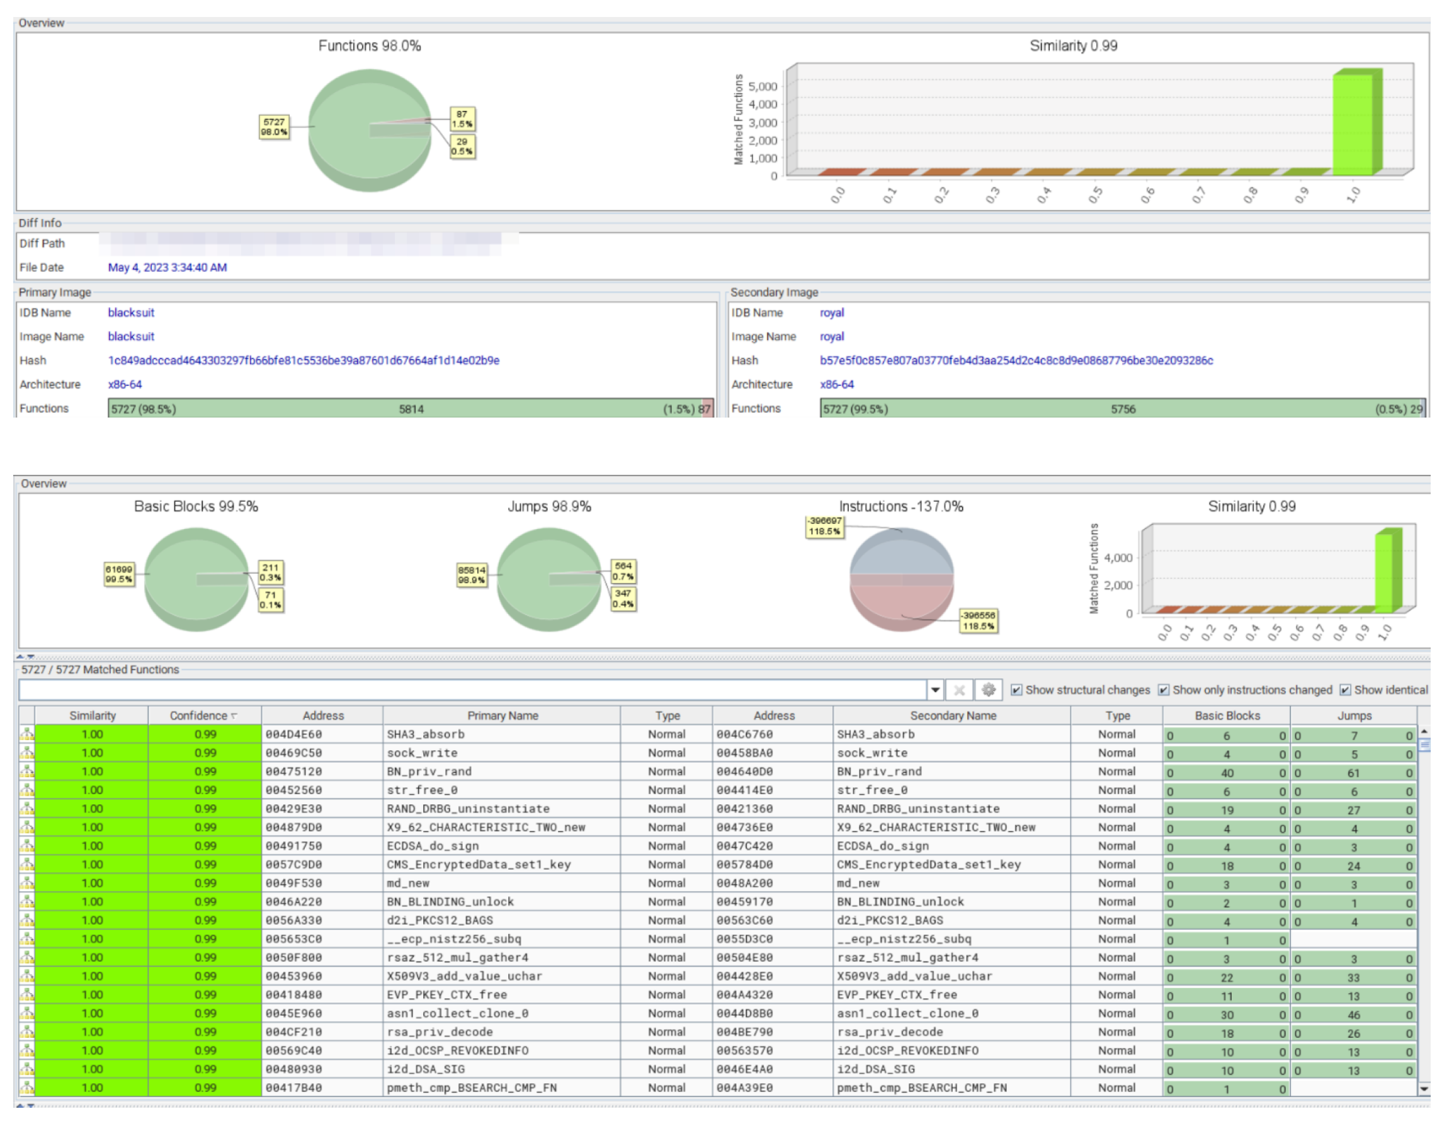Viewport: 1454px width, 1121px height.
Task: Click the filter settings gear icon
Action: pos(988,690)
